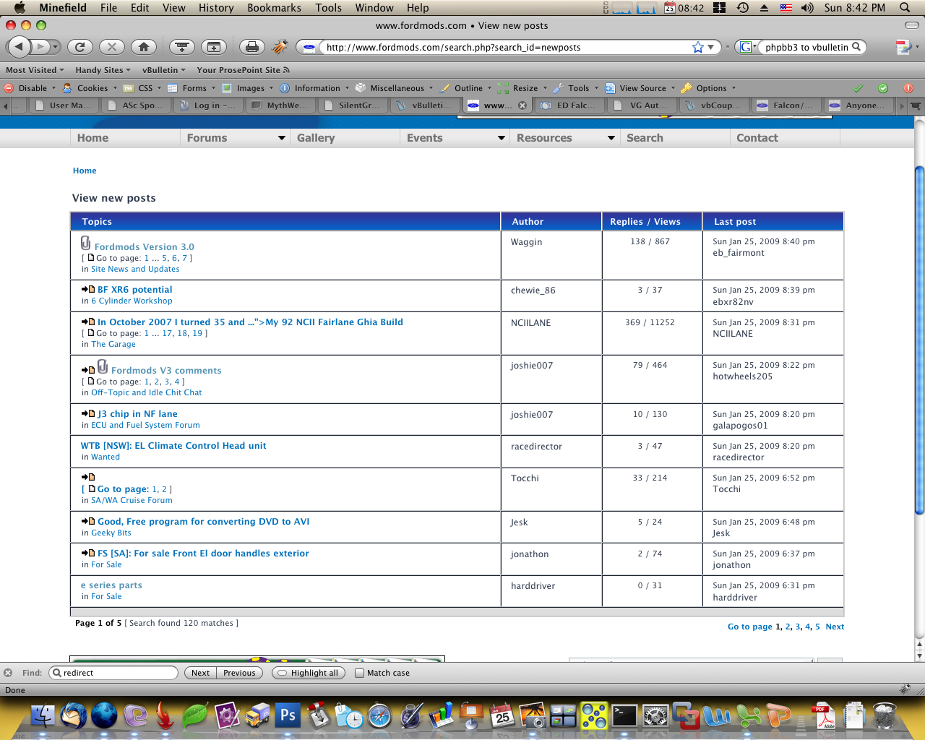Open Photoshop from the dock

tap(288, 715)
